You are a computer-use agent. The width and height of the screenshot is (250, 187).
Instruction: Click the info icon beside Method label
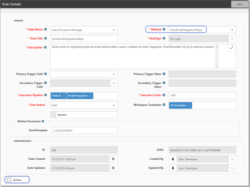coord(164,30)
